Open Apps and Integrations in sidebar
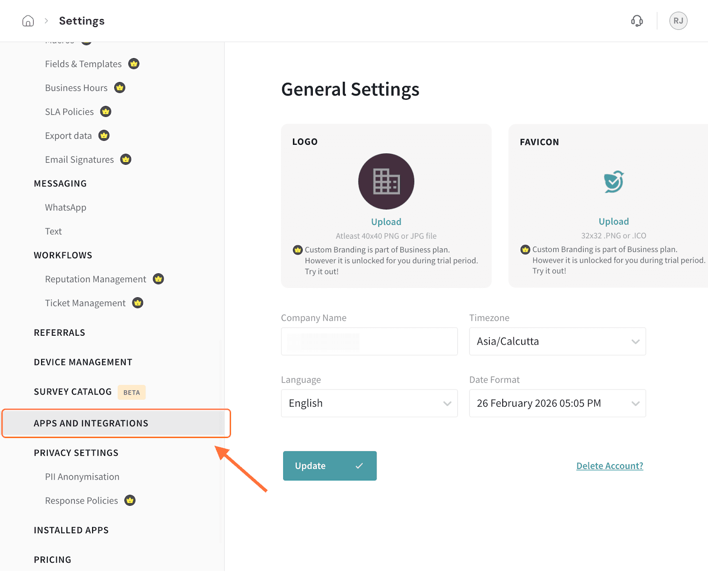 (x=91, y=423)
